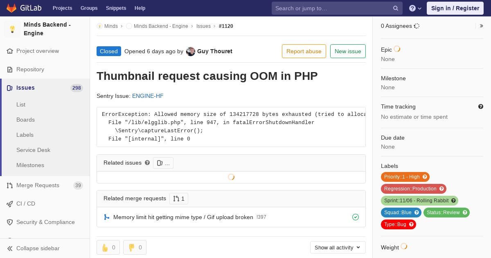Collapse the right sidebar with the double chevron
The width and height of the screenshot is (491, 258).
482,26
